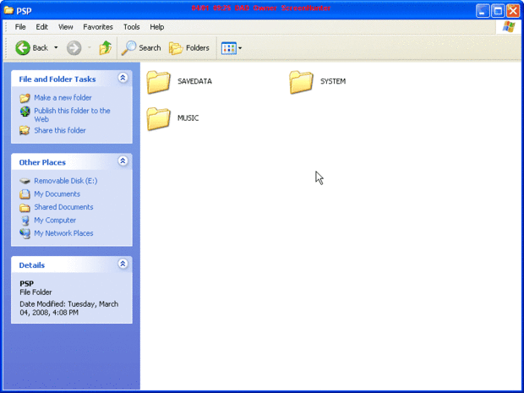Image resolution: width=524 pixels, height=393 pixels.
Task: Toggle the Folders tree pane
Action: coord(189,48)
